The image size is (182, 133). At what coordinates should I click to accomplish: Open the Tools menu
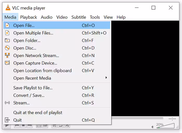pyautogui.click(x=95, y=17)
